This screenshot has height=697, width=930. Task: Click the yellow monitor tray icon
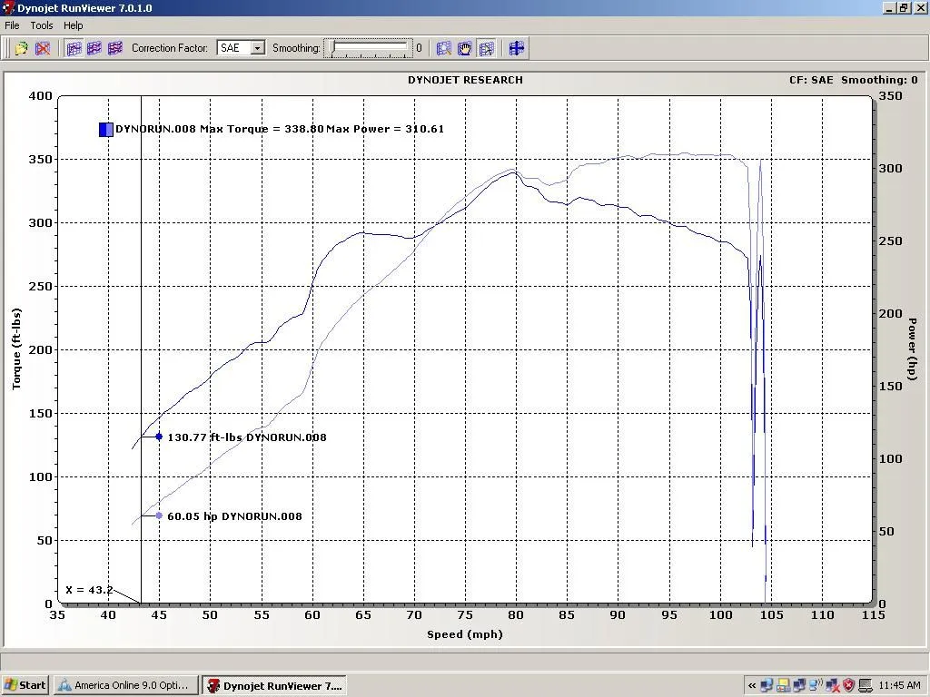(x=784, y=685)
